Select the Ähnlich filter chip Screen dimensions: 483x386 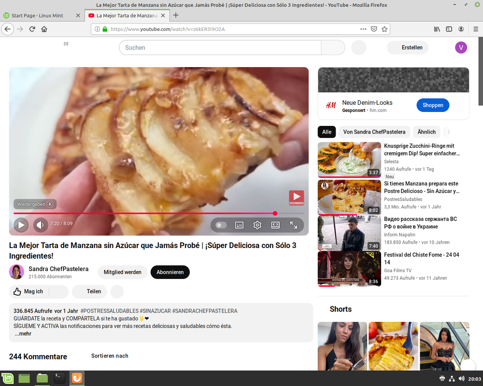[x=426, y=132]
